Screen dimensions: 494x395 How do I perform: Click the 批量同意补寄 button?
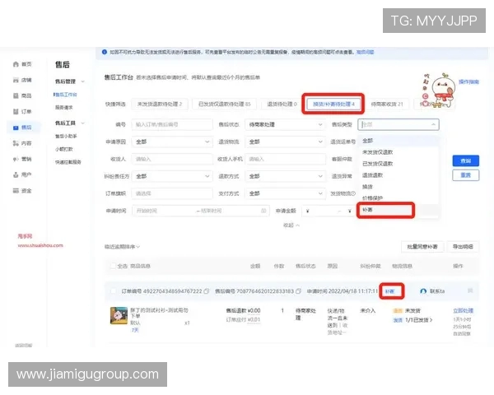coord(422,247)
